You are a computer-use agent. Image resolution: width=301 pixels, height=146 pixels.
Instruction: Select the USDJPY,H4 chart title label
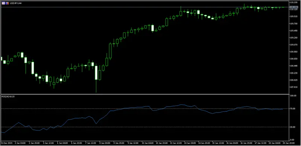click(15, 3)
